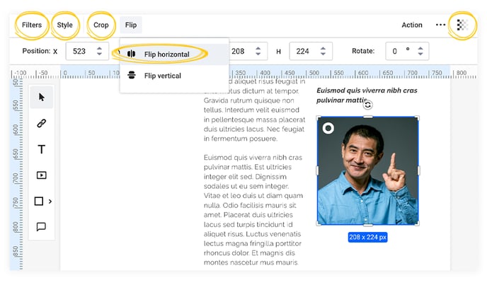This screenshot has height=285, width=487.
Task: Click the Flip horizontal icon
Action: tap(132, 54)
